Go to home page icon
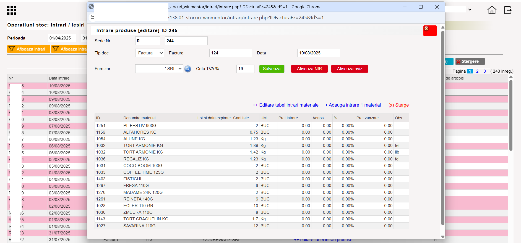 492,10
